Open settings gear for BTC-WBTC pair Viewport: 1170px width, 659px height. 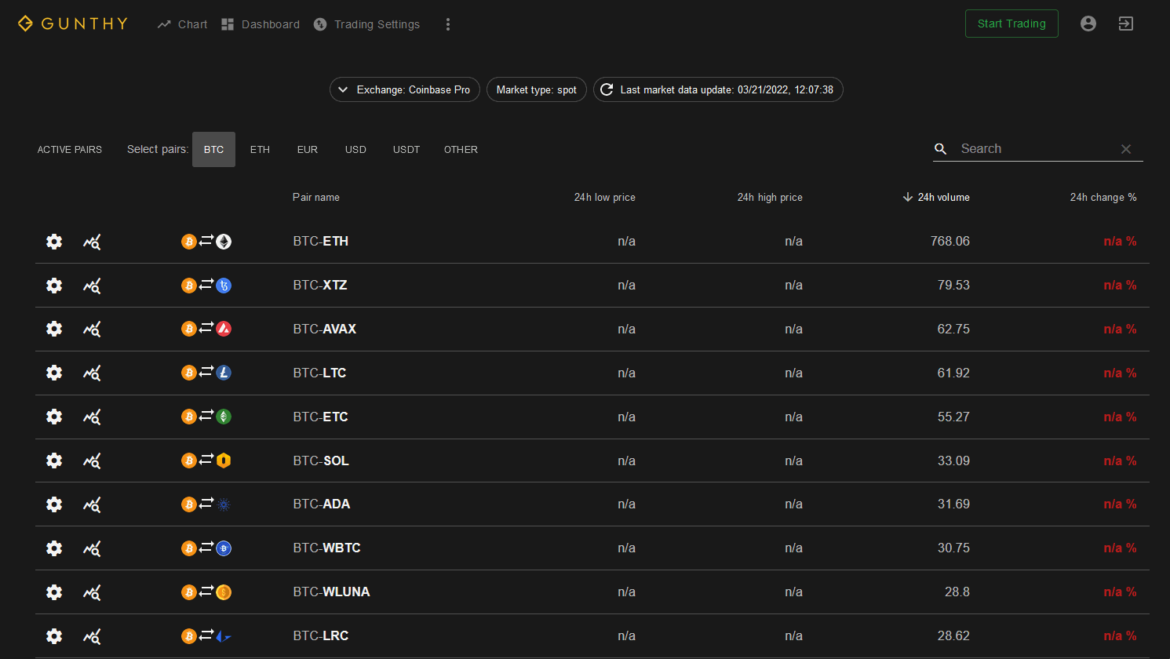pyautogui.click(x=54, y=548)
